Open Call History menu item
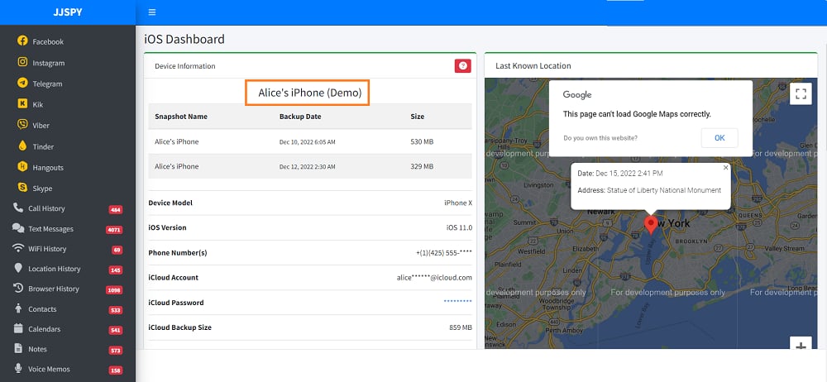The width and height of the screenshot is (827, 382). point(46,208)
